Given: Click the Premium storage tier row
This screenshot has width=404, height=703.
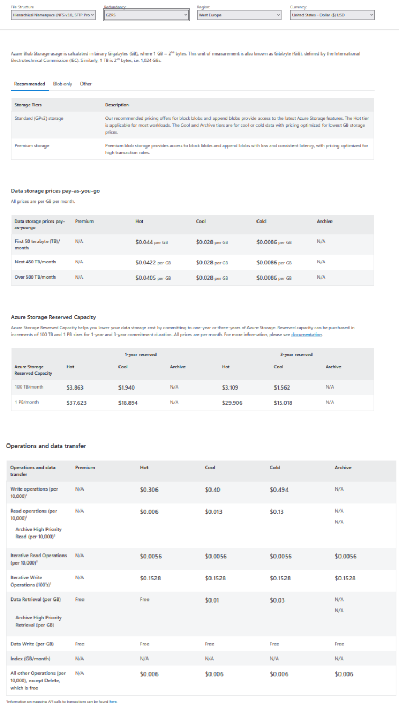Looking at the screenshot, I should click(32, 146).
